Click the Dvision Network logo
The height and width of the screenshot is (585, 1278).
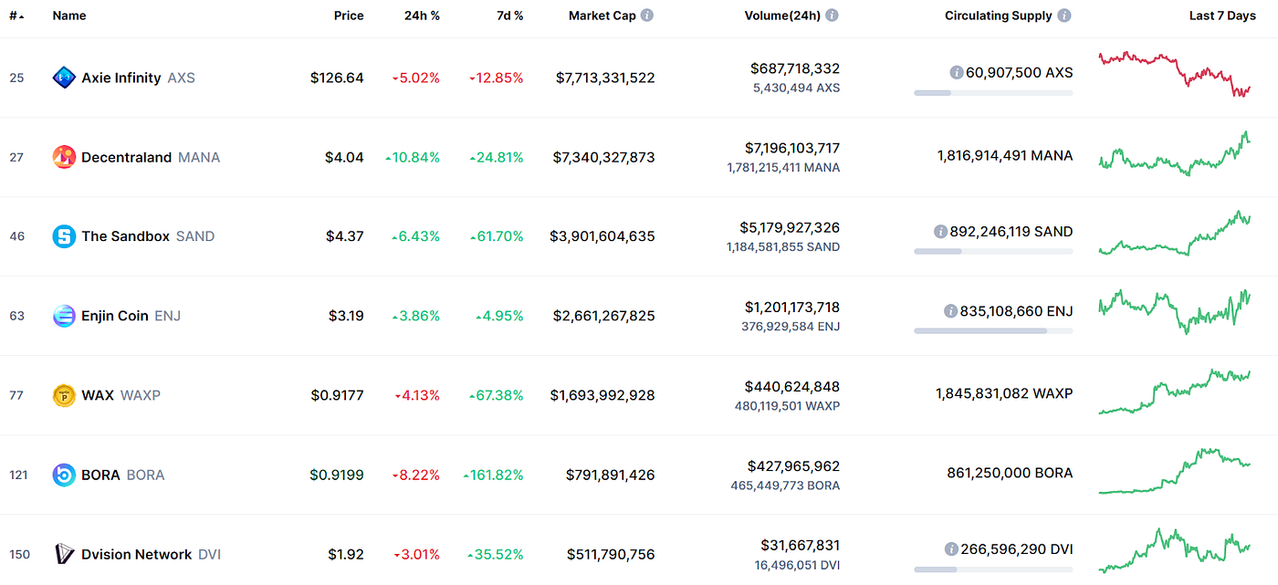[x=64, y=554]
